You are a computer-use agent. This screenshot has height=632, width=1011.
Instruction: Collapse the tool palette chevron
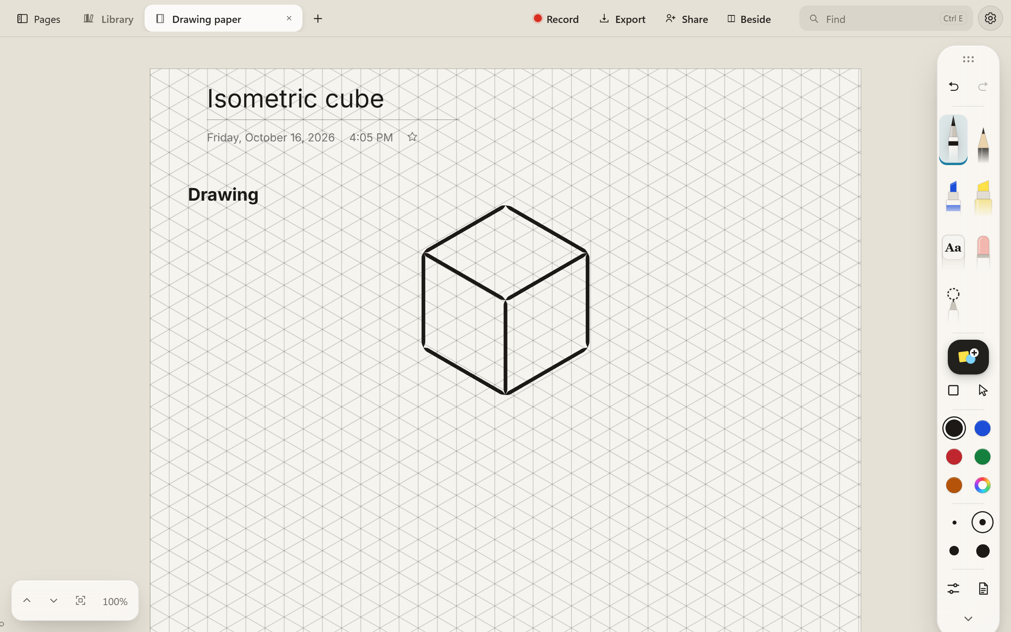coord(968,619)
